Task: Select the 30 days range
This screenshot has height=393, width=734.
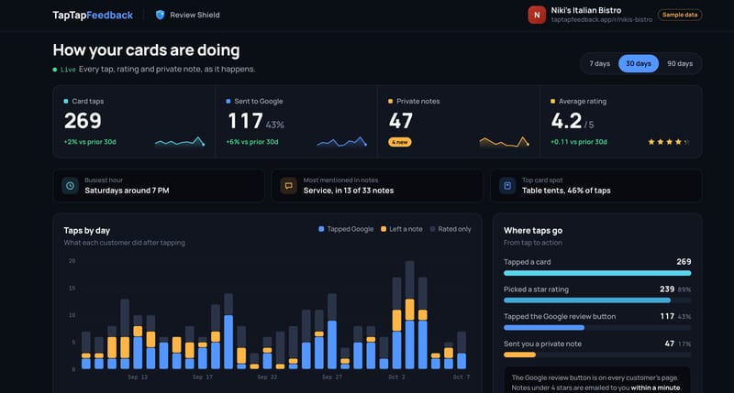Action: (x=639, y=63)
